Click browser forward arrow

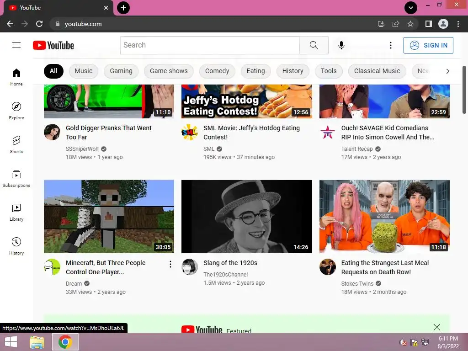(25, 24)
